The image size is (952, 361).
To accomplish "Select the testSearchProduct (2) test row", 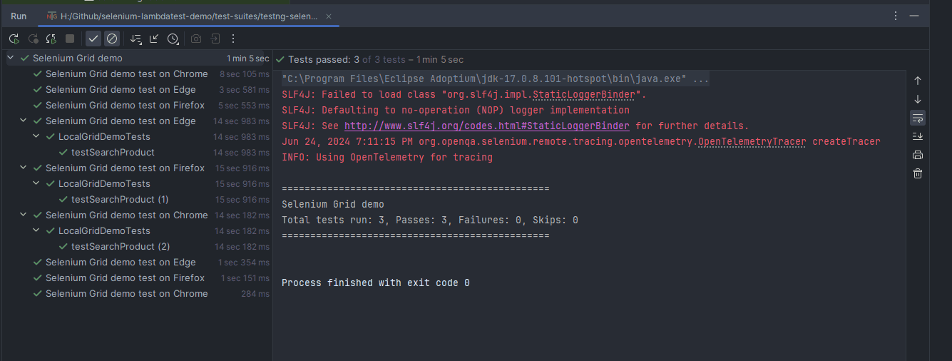I will click(x=138, y=247).
